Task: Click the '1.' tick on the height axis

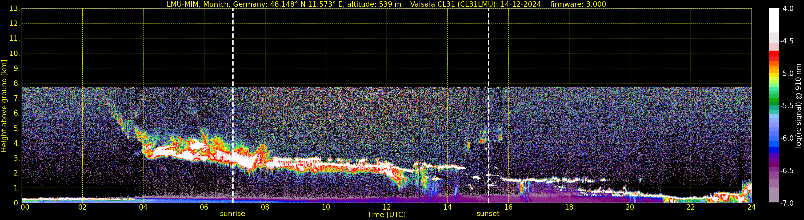Action: coord(17,188)
